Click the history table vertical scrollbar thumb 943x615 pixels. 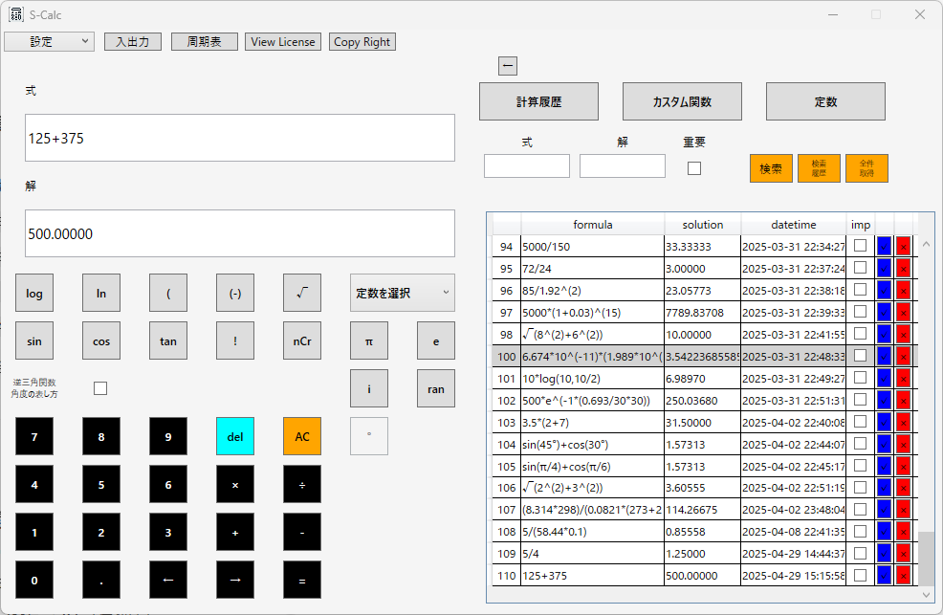tap(926, 558)
